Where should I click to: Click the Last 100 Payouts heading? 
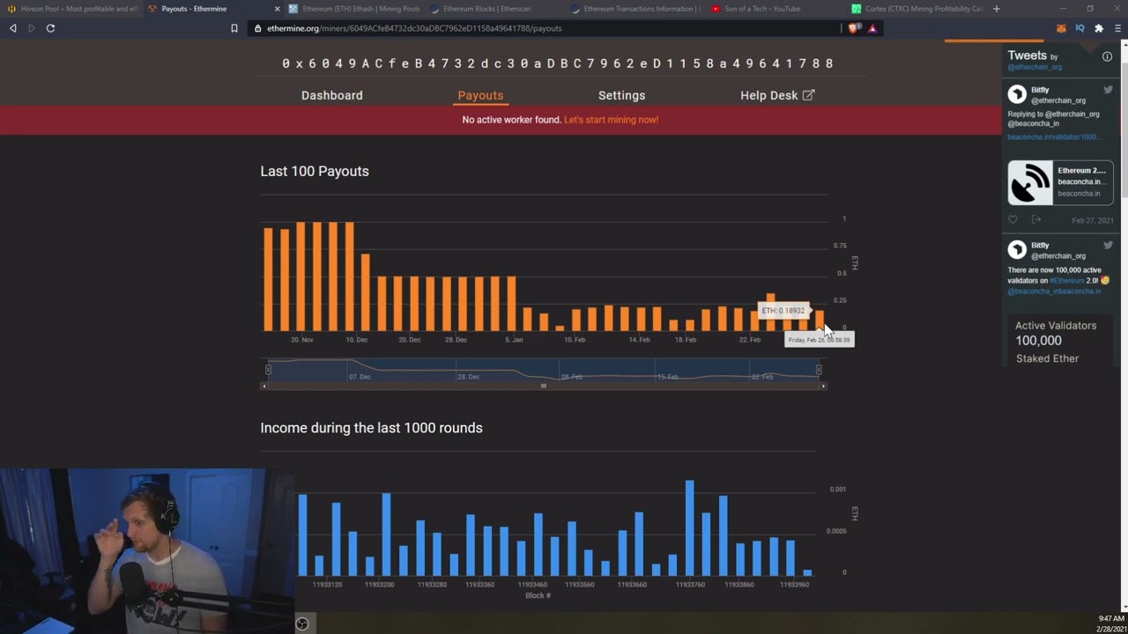[315, 171]
